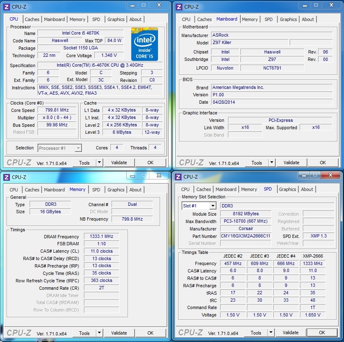
Task: Expand the Processor #1 selection combo box
Action: pos(78,148)
